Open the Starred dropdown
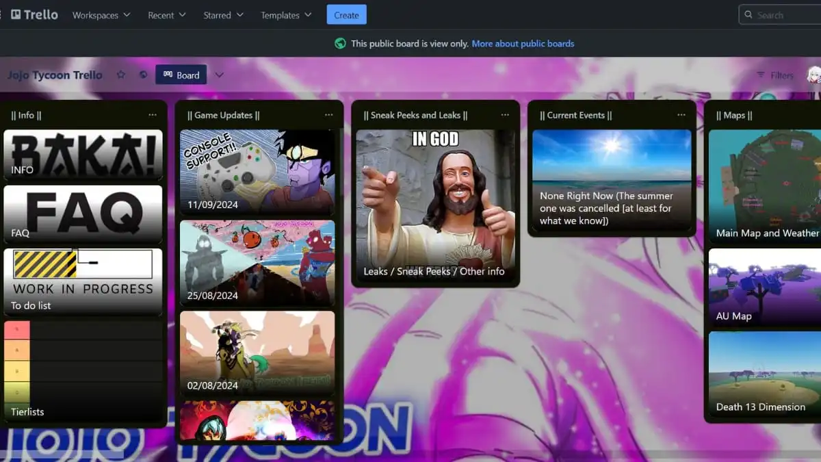The width and height of the screenshot is (821, 462). (223, 14)
